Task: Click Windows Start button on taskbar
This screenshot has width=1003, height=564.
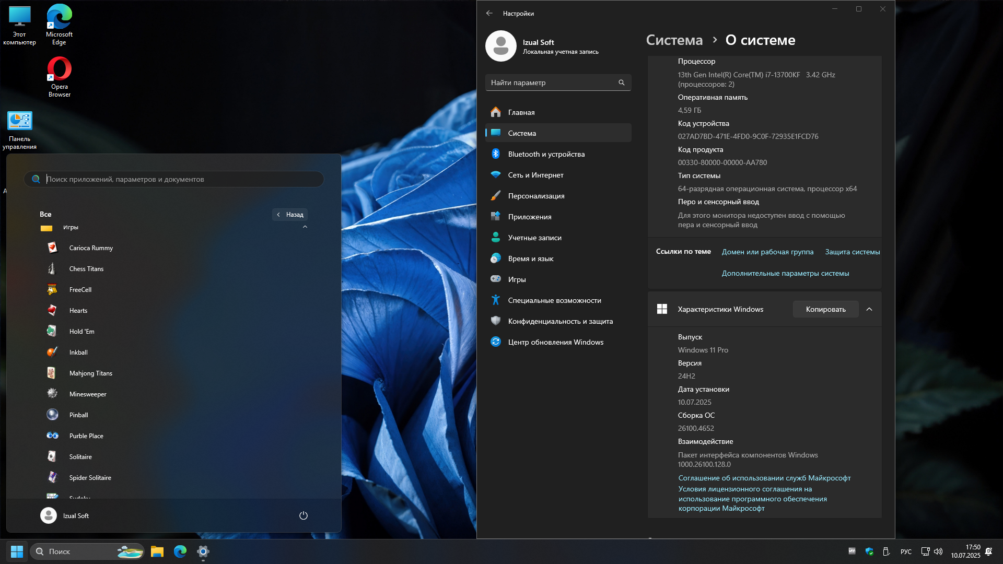Action: pos(17,551)
